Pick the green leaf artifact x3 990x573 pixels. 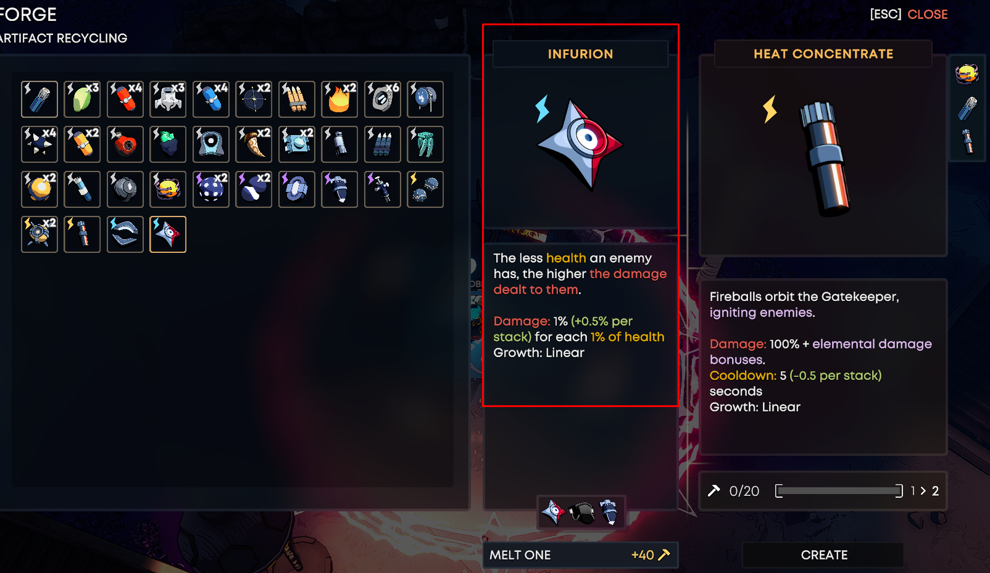pos(82,99)
